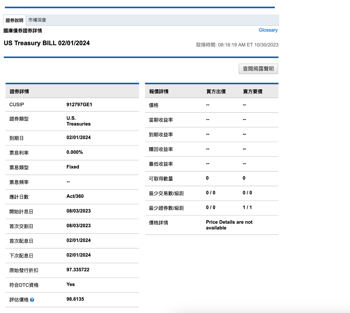Select the Price Details are not available text

pos(229,225)
